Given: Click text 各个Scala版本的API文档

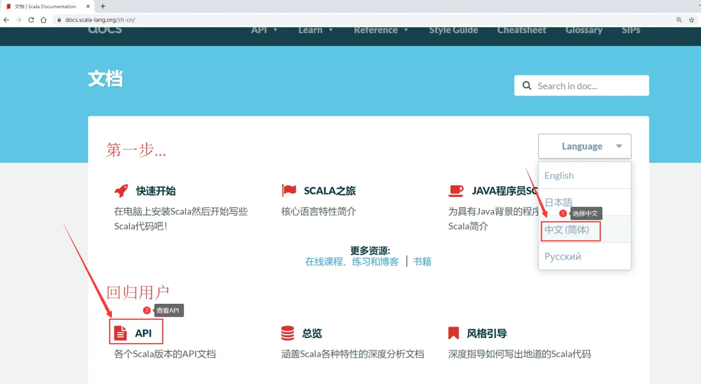Looking at the screenshot, I should click(165, 354).
